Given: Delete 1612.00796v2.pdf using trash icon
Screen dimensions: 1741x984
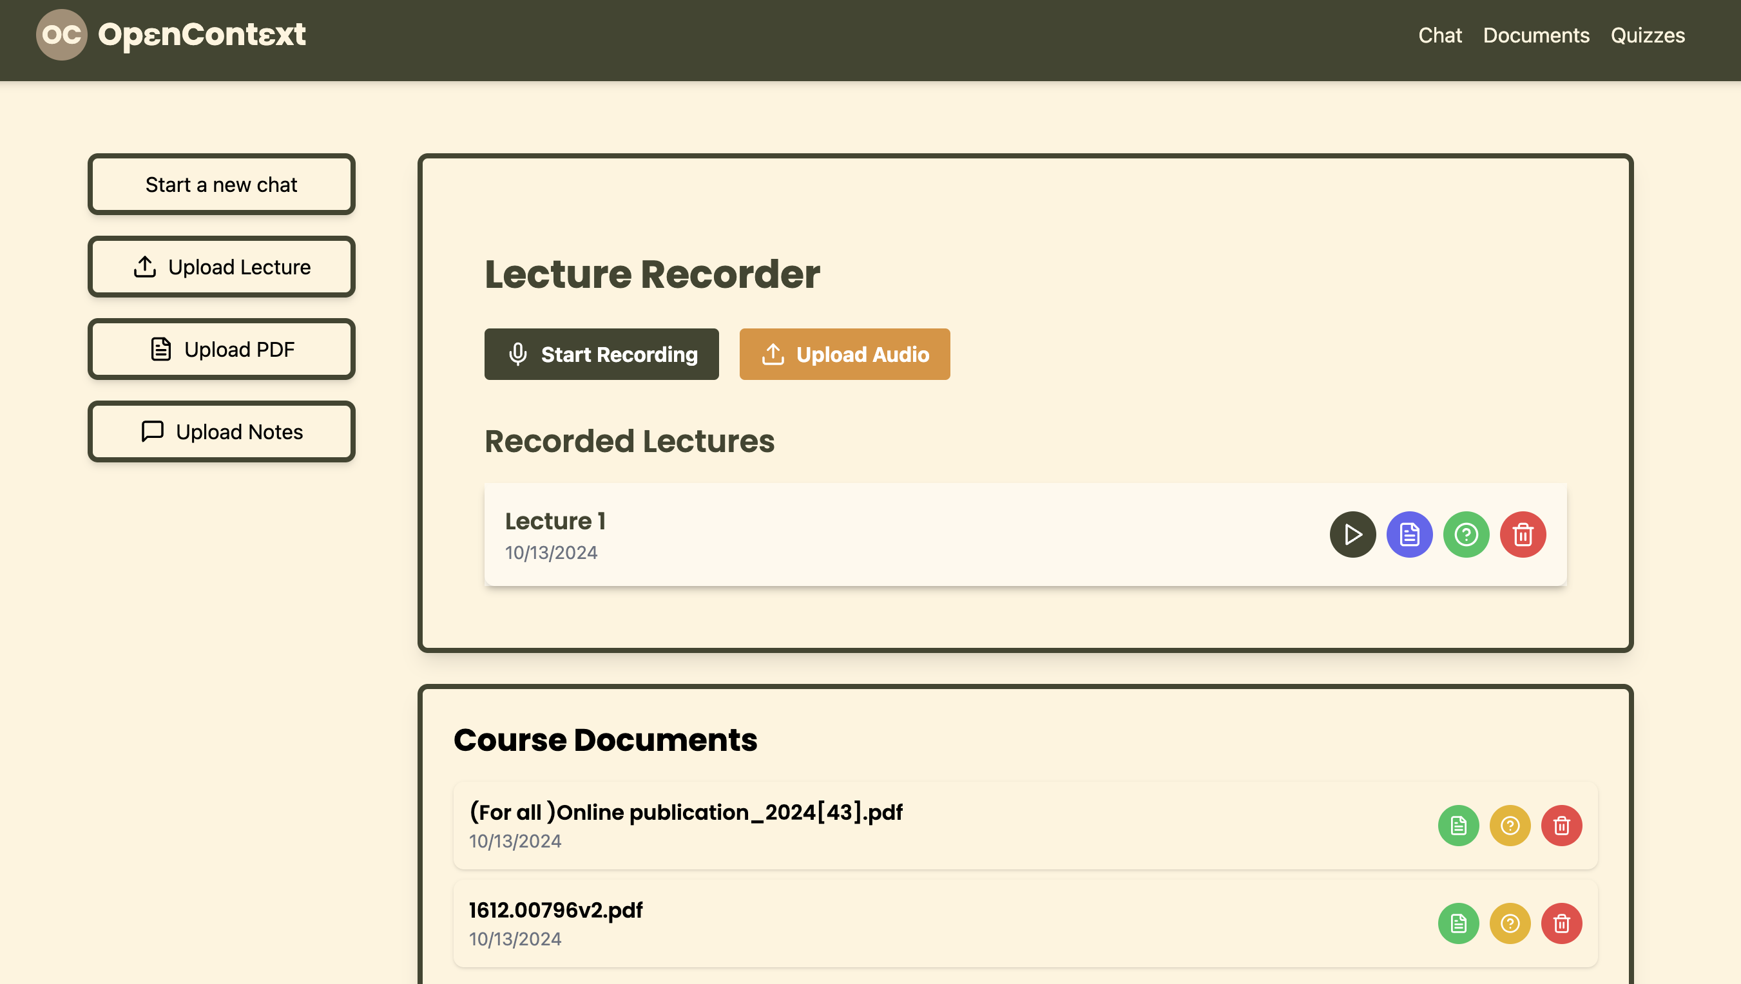Looking at the screenshot, I should [1561, 923].
